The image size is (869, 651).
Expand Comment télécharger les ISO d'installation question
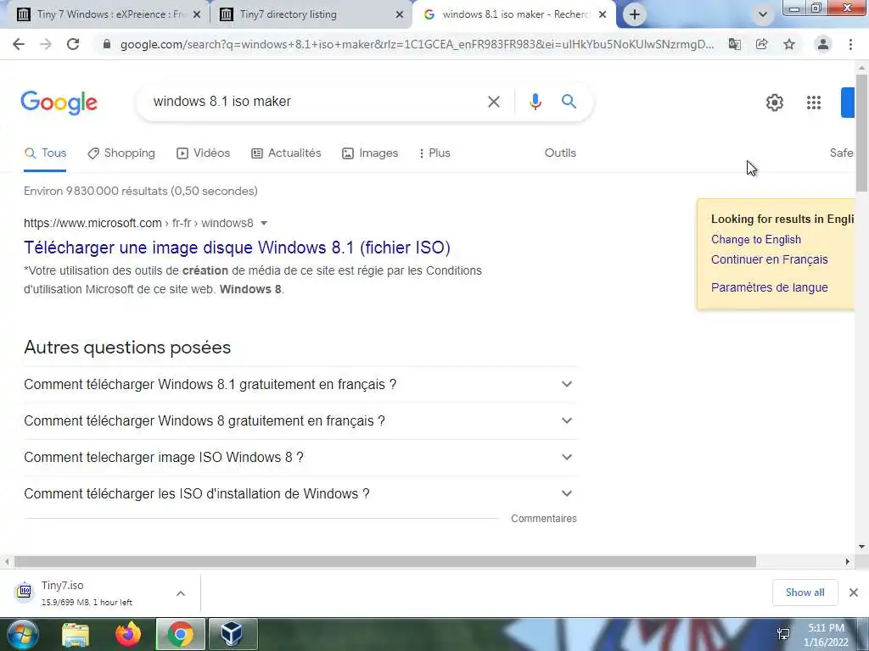click(300, 494)
